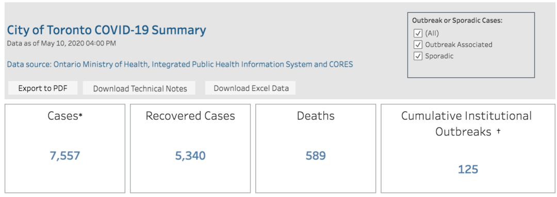Image resolution: width=557 pixels, height=197 pixels.
Task: Click the Data as of May 10 timestamp
Action: (61, 44)
